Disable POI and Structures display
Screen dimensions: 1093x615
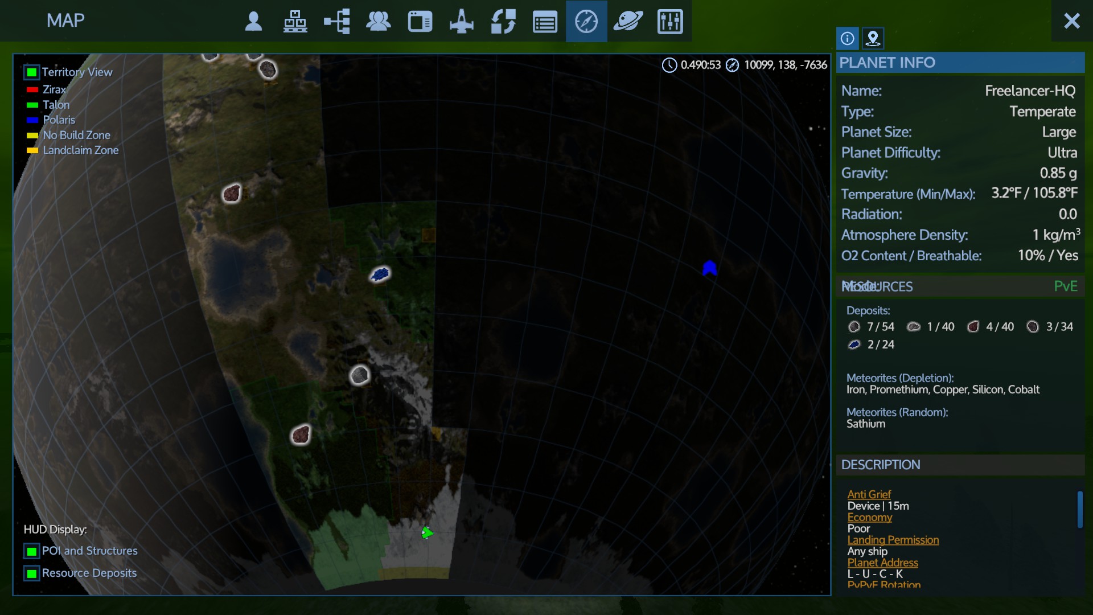coord(32,551)
